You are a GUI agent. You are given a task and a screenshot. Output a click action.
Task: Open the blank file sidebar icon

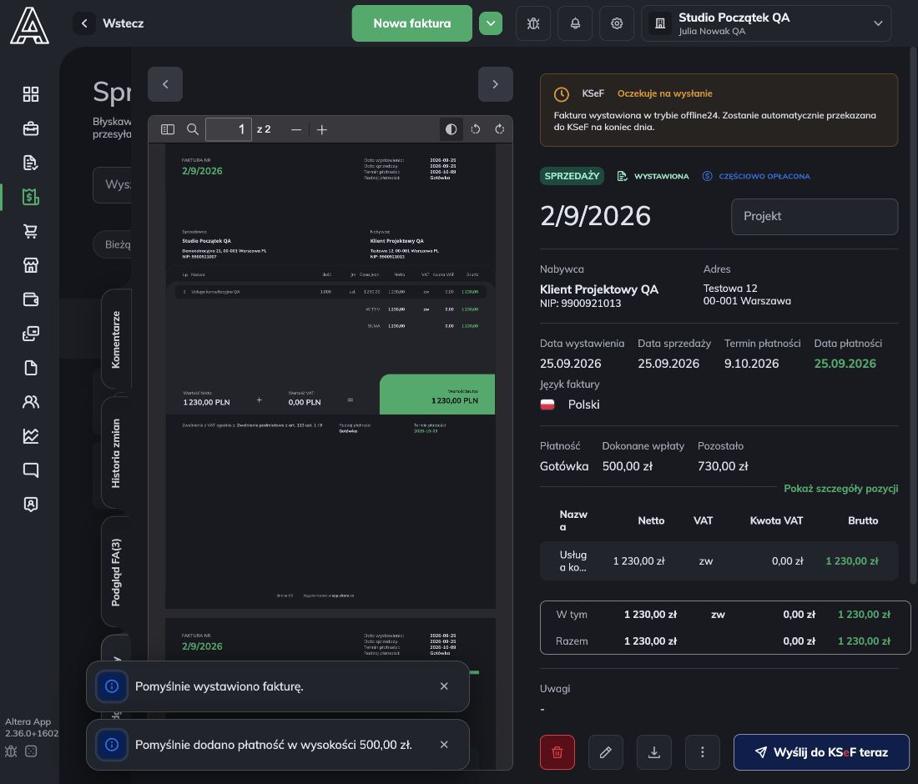pyautogui.click(x=30, y=368)
